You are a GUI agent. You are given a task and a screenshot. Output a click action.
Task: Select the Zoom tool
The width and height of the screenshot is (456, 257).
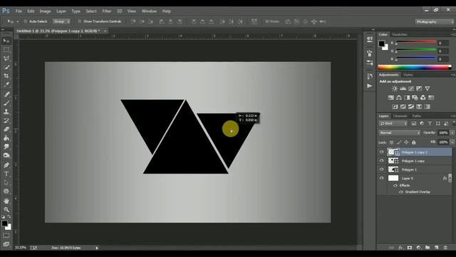click(x=6, y=209)
